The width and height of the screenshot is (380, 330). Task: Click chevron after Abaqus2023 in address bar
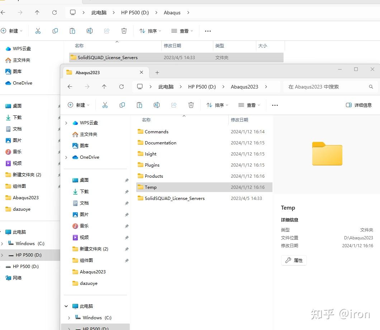[x=266, y=86]
